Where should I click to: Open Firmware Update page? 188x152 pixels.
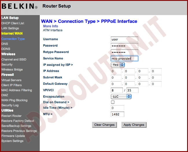13,136
